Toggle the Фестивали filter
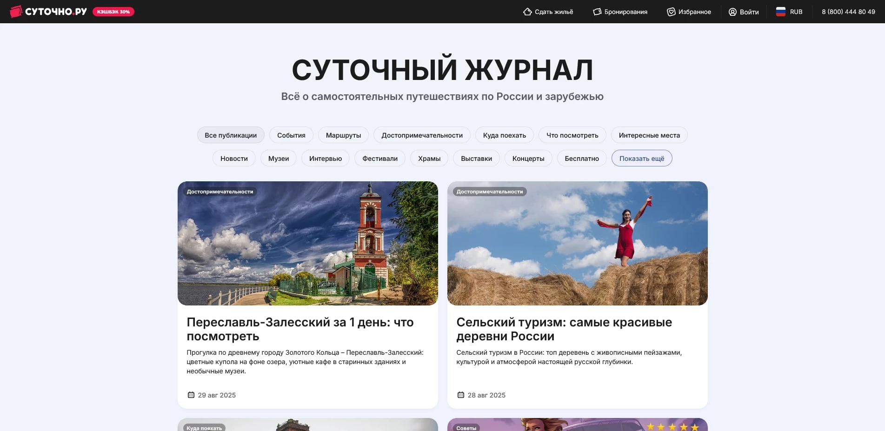Viewport: 885px width, 431px height. (379, 158)
